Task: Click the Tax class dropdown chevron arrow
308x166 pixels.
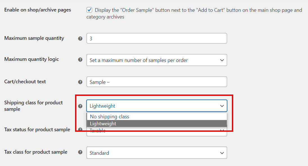Action: 222,153
